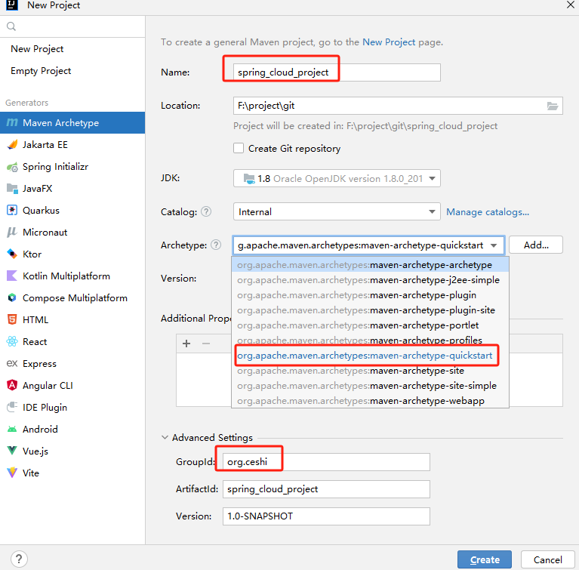Enable the Create Git repository checkbox

pos(239,148)
